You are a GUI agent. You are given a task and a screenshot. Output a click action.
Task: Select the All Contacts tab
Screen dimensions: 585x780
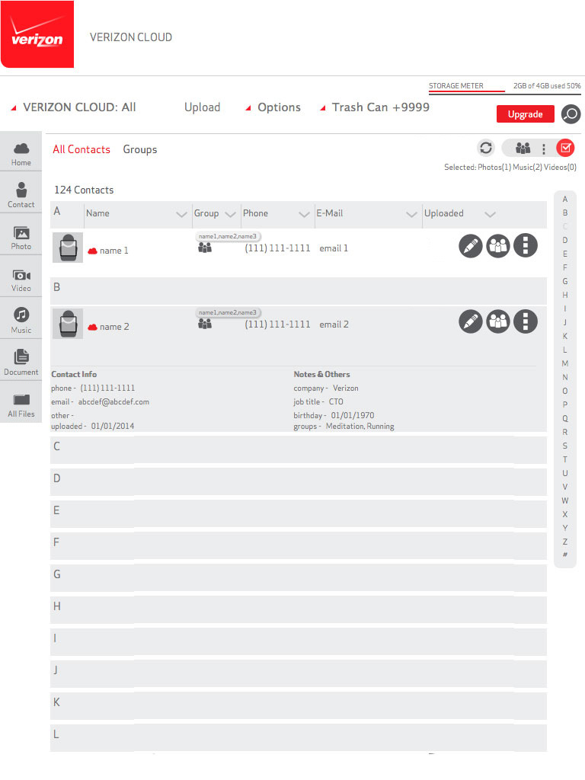click(x=82, y=149)
